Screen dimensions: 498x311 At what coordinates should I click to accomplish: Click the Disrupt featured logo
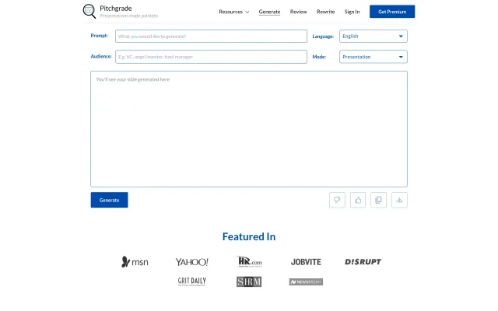pyautogui.click(x=363, y=262)
